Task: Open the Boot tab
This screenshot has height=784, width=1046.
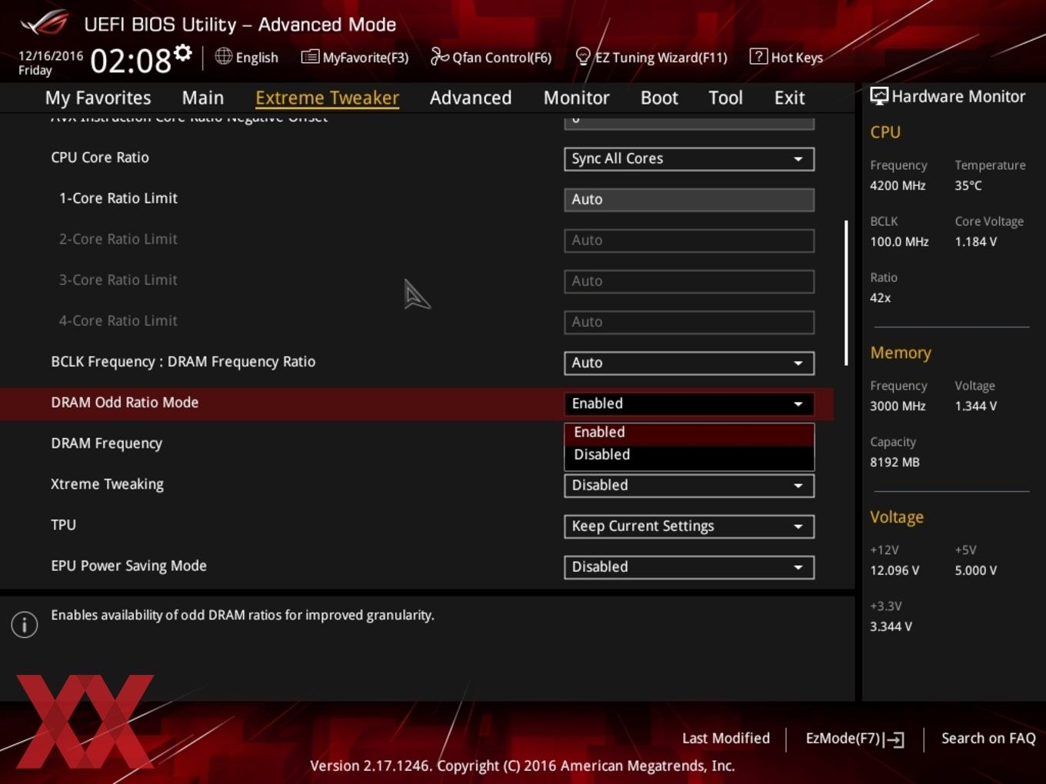Action: pyautogui.click(x=659, y=98)
